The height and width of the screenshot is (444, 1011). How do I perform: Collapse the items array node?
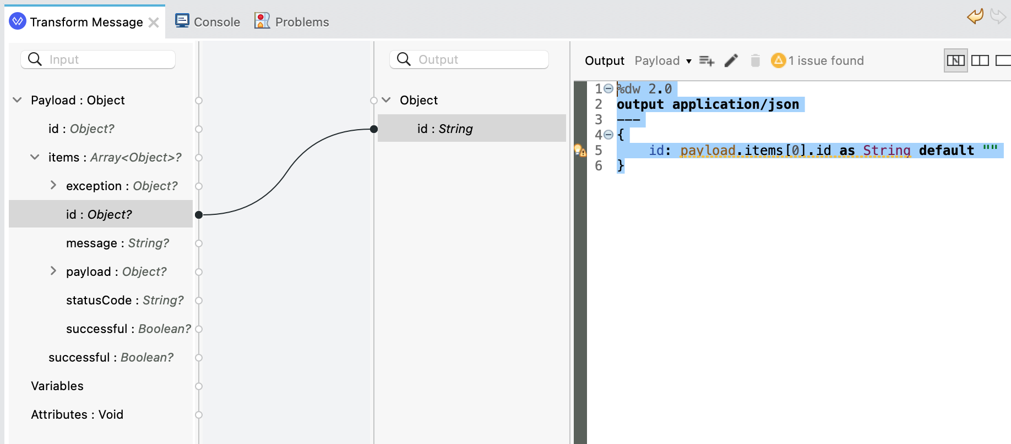coord(35,157)
